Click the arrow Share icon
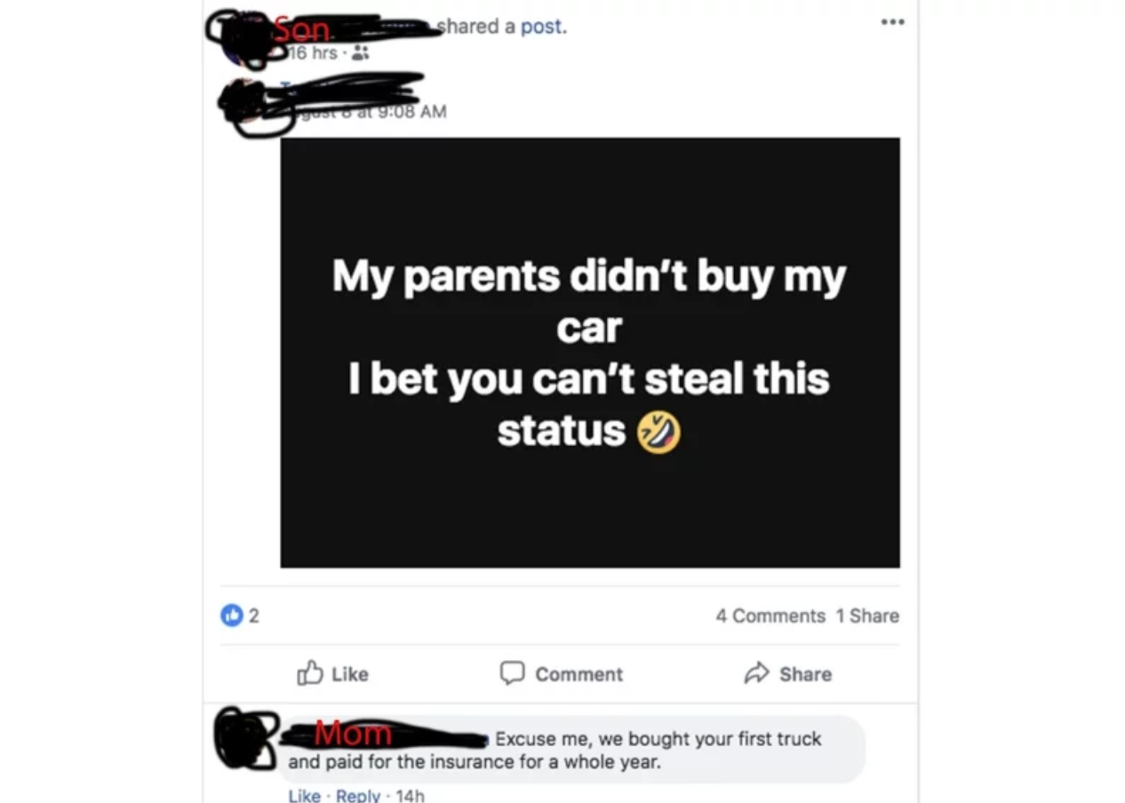This screenshot has height=803, width=1125. (756, 673)
